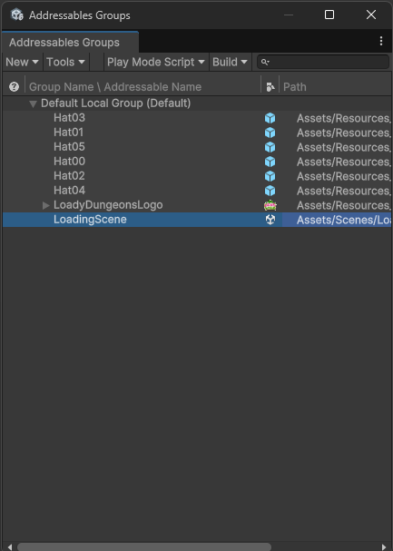
Task: Click the help question mark icon
Action: pos(14,86)
